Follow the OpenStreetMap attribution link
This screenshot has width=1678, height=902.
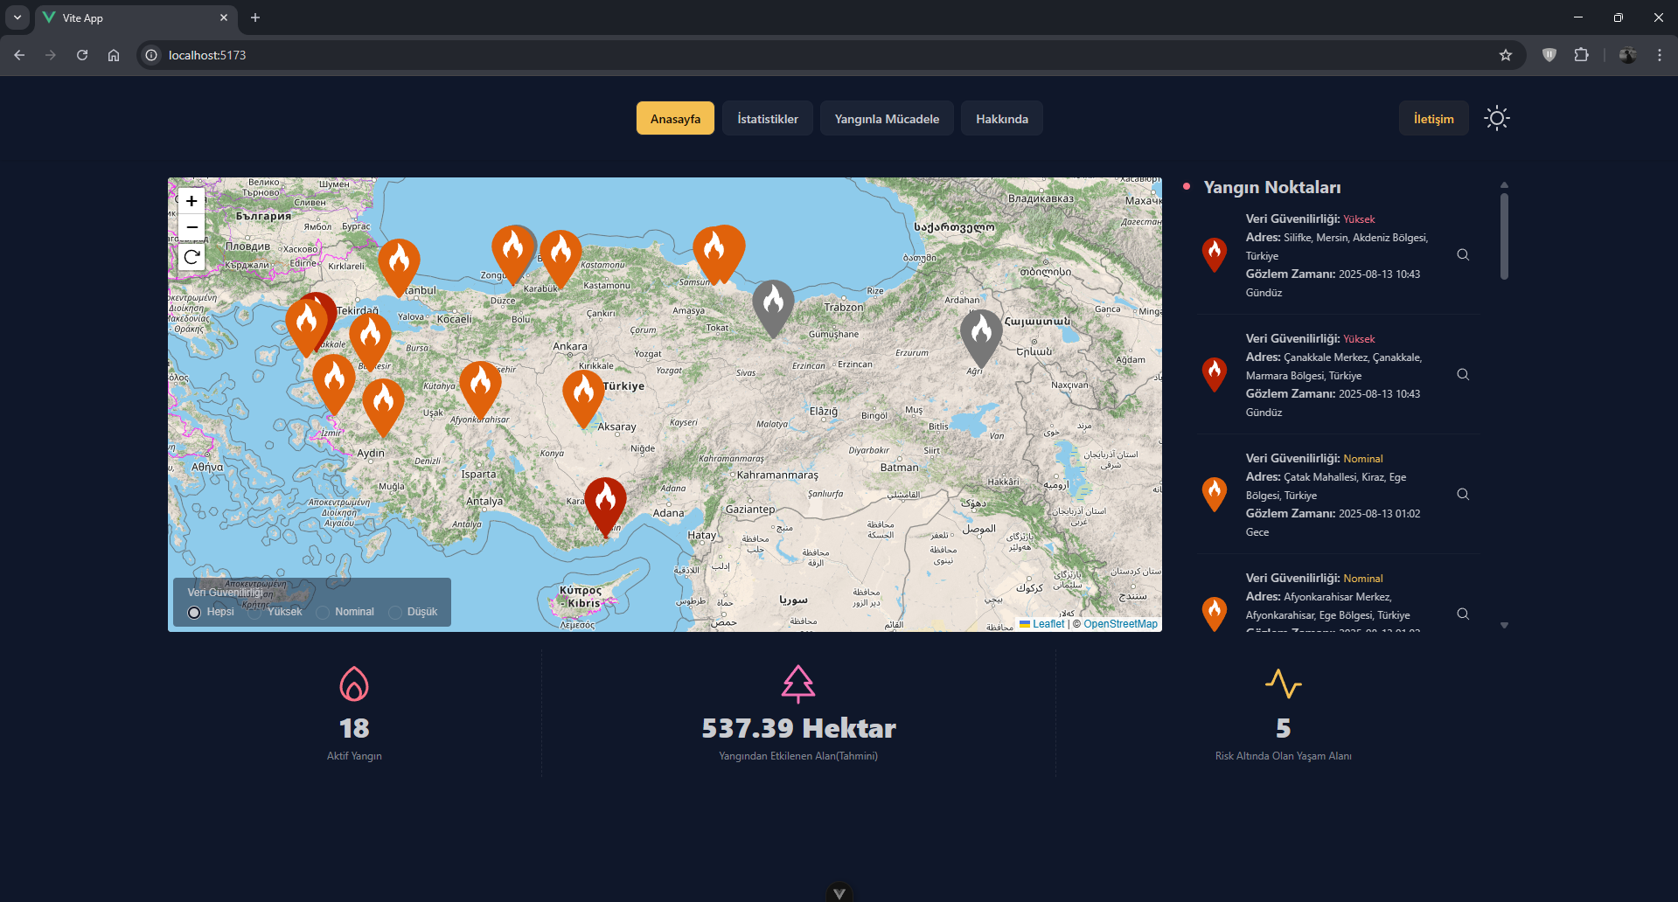[1120, 624]
